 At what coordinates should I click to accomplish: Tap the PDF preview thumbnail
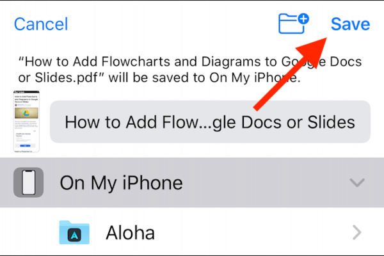point(26,122)
